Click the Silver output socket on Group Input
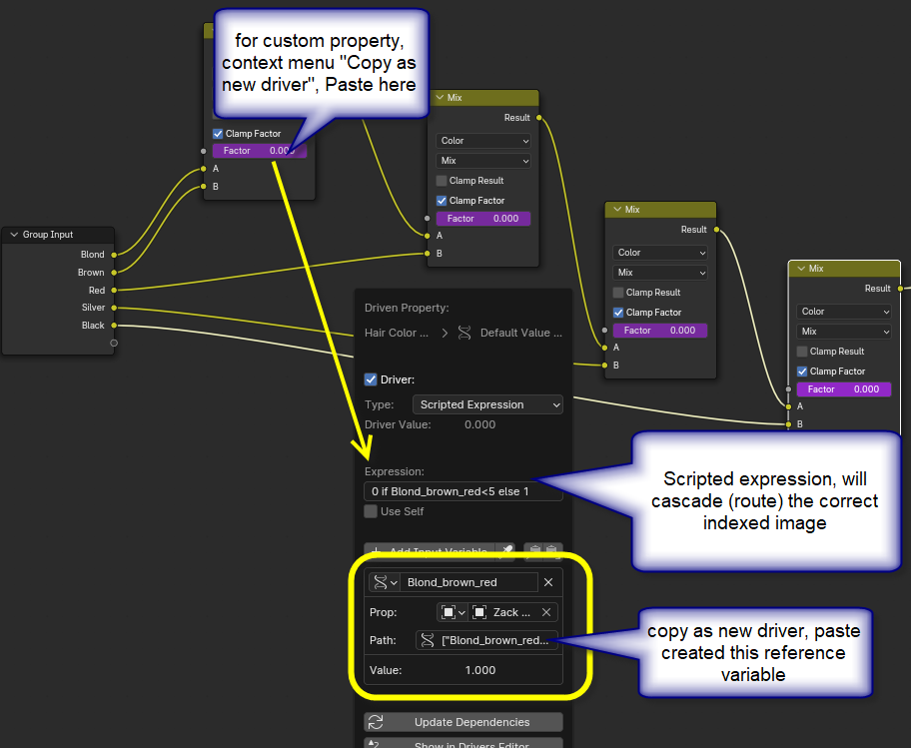 (114, 308)
